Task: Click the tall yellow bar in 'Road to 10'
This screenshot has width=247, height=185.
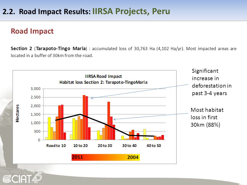Action: [x=49, y=128]
